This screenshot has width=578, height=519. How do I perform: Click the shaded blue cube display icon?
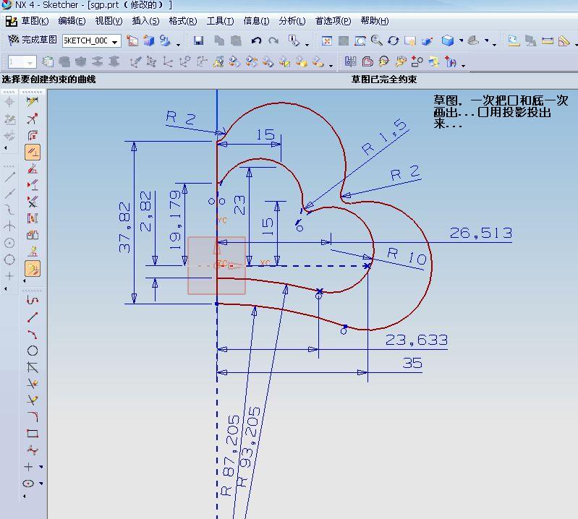448,40
